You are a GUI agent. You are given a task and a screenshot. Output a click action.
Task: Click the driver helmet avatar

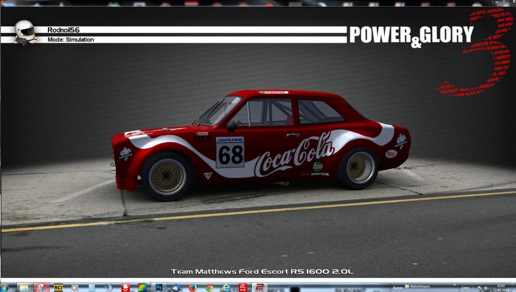point(25,32)
